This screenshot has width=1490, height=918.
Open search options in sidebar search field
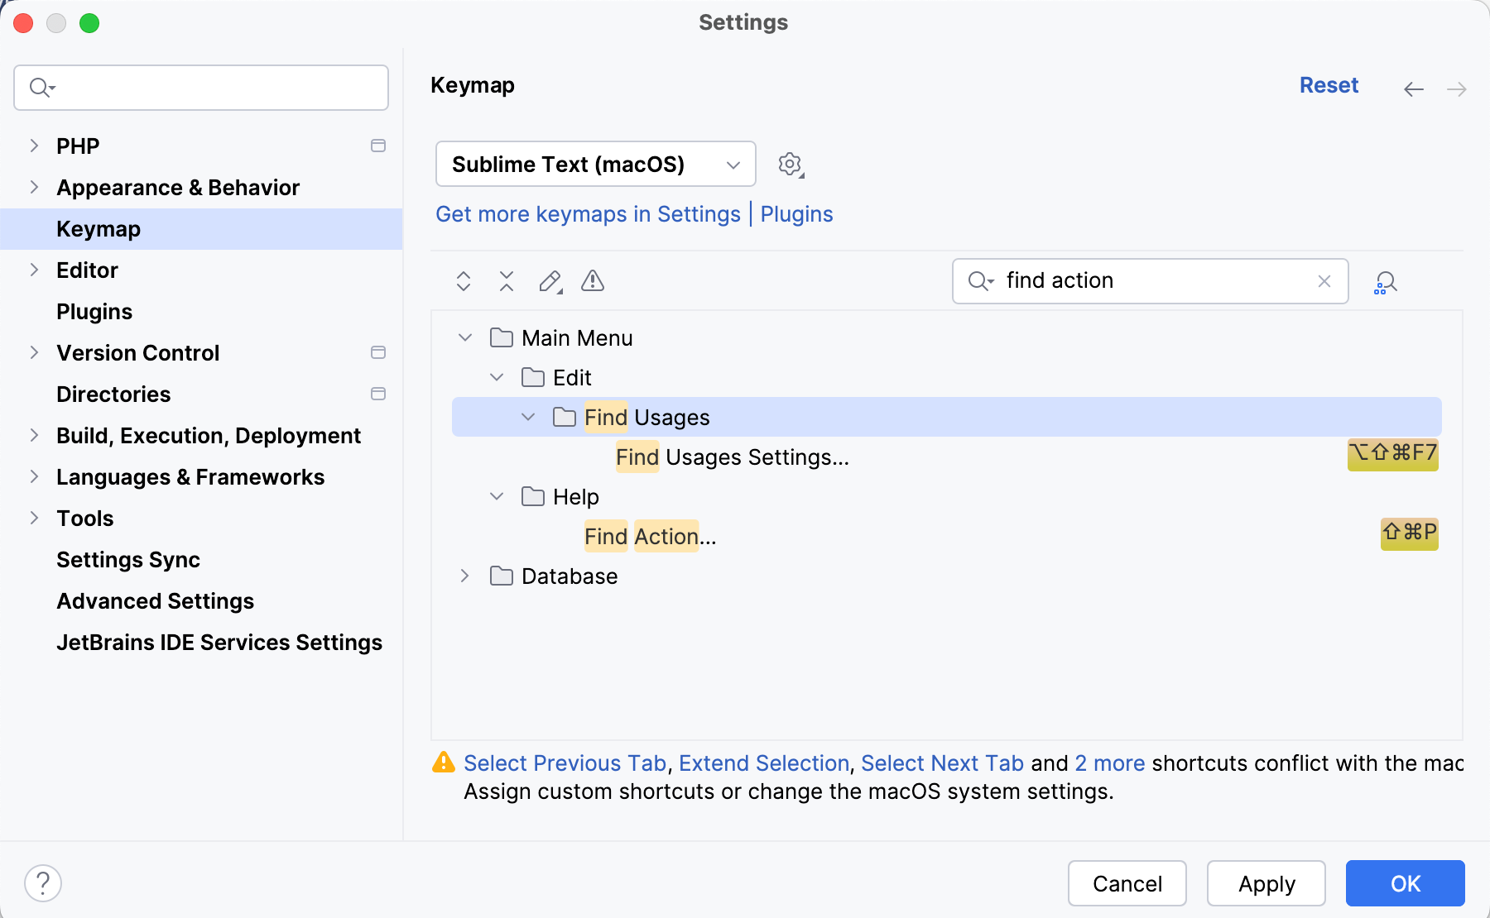pos(43,87)
